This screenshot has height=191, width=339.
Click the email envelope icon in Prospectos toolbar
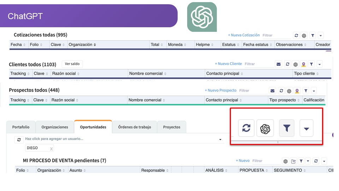coord(273,91)
